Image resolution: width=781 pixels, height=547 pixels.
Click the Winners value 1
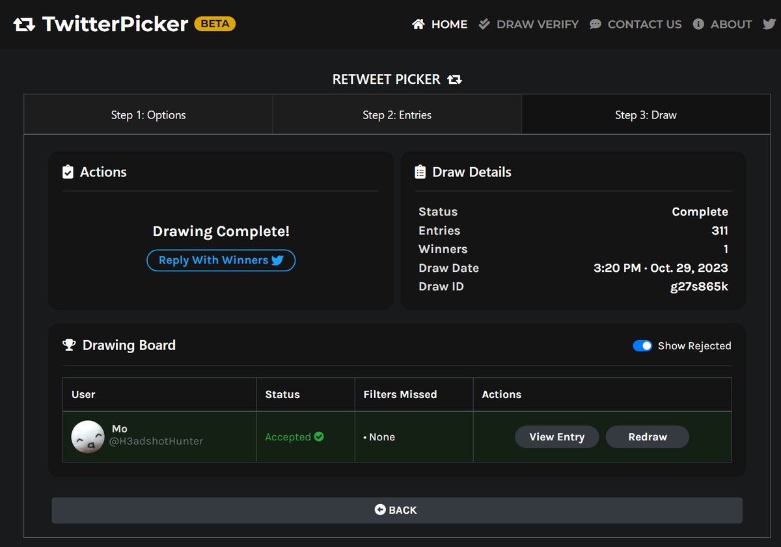coord(726,249)
